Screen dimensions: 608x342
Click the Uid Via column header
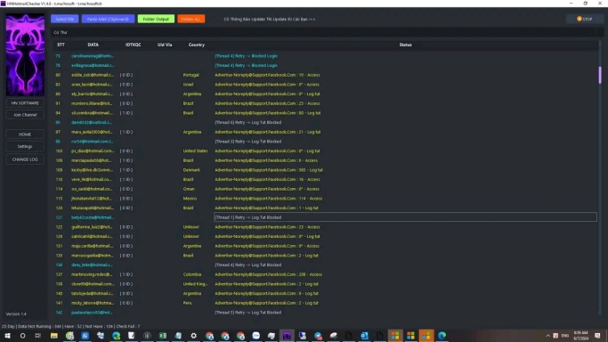tap(165, 45)
